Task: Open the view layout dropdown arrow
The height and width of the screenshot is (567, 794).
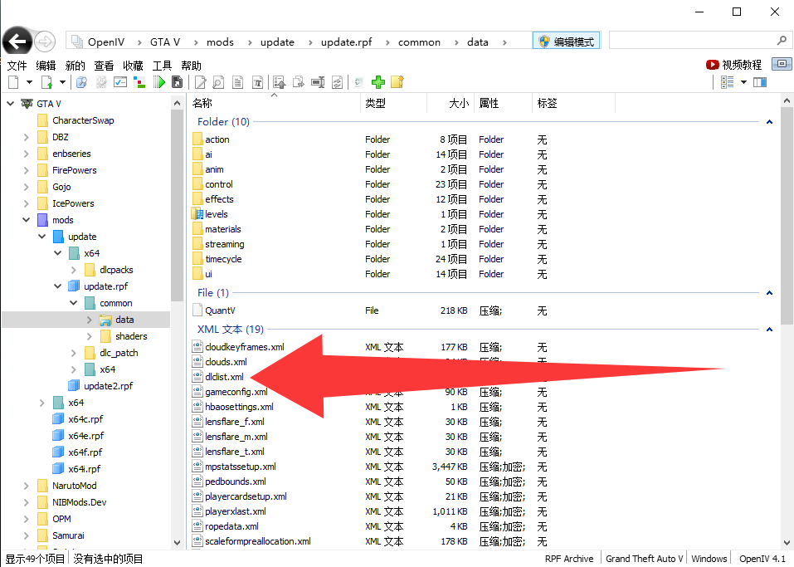Action: 744,82
